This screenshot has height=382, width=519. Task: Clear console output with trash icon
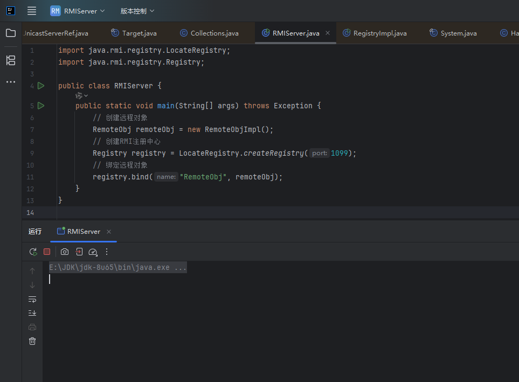pos(32,341)
